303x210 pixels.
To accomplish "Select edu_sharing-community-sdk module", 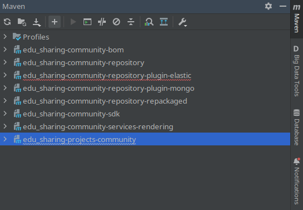I will click(145, 114).
